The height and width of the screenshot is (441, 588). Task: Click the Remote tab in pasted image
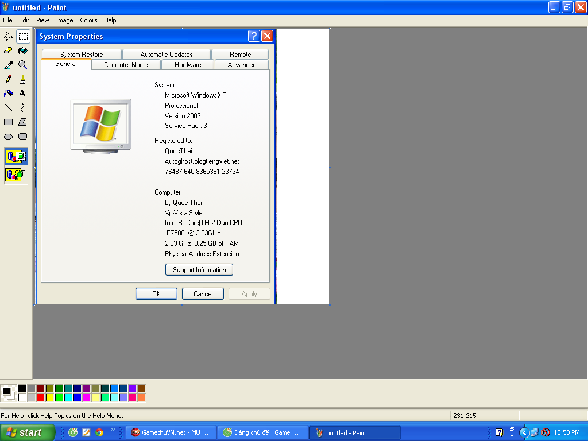(241, 54)
